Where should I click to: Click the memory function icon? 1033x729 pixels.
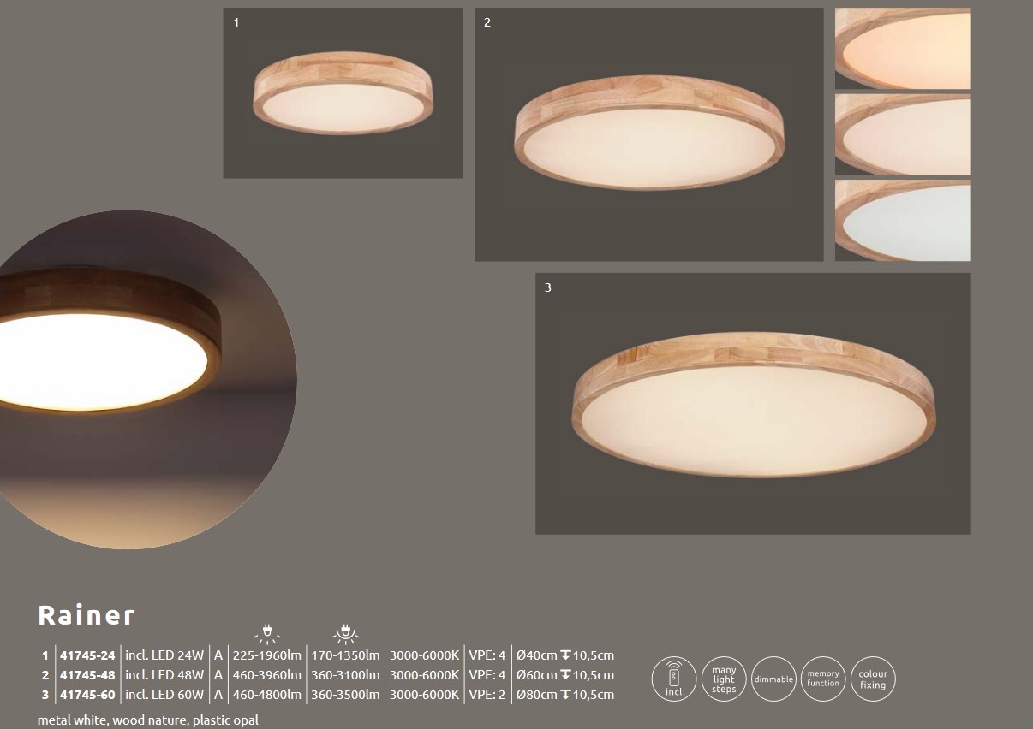(x=823, y=679)
